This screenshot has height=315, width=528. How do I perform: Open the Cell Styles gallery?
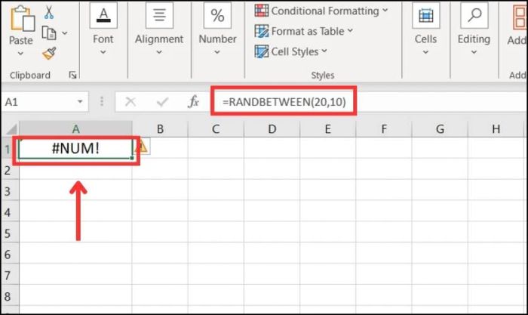pyautogui.click(x=291, y=51)
